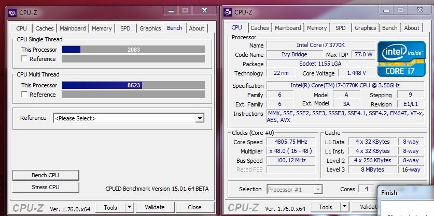Image resolution: width=434 pixels, height=216 pixels.
Task: Click the Specification field i7-3770K CPU @ 3.50GHz
Action: click(x=345, y=85)
